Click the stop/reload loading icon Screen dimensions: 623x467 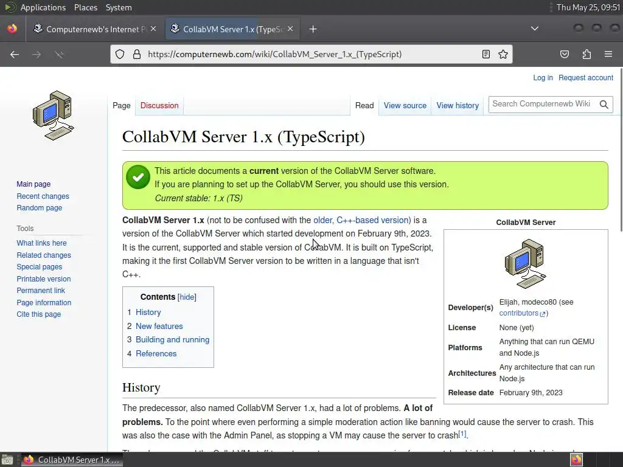(59, 54)
